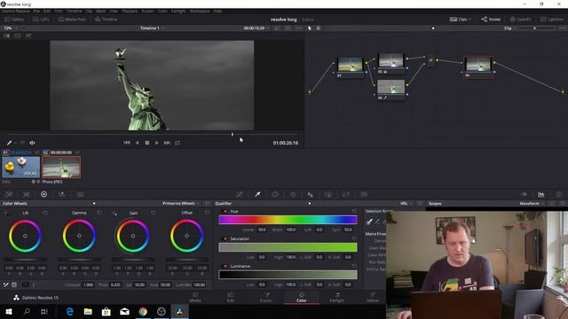Reset the Gain color wheel
This screenshot has width=568, height=319.
point(153,213)
